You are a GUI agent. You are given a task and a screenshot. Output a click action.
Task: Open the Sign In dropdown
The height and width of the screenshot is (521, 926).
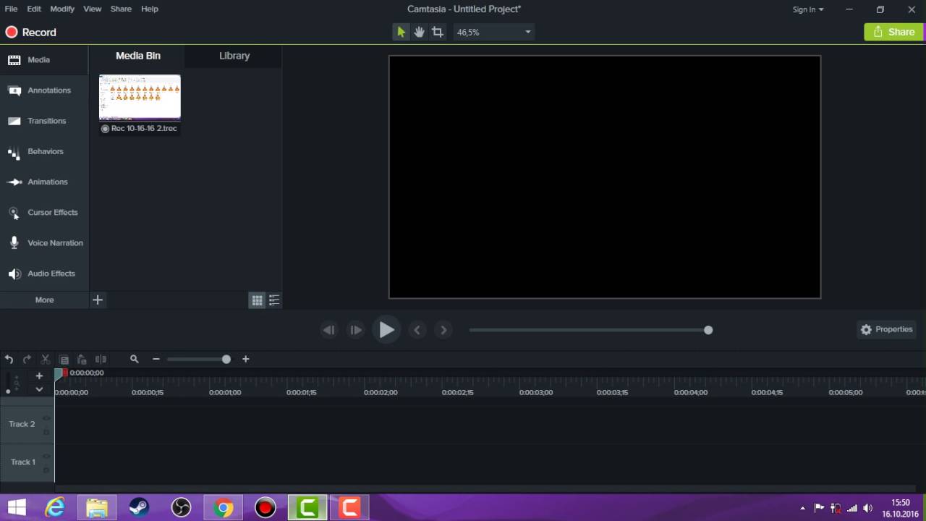point(807,9)
